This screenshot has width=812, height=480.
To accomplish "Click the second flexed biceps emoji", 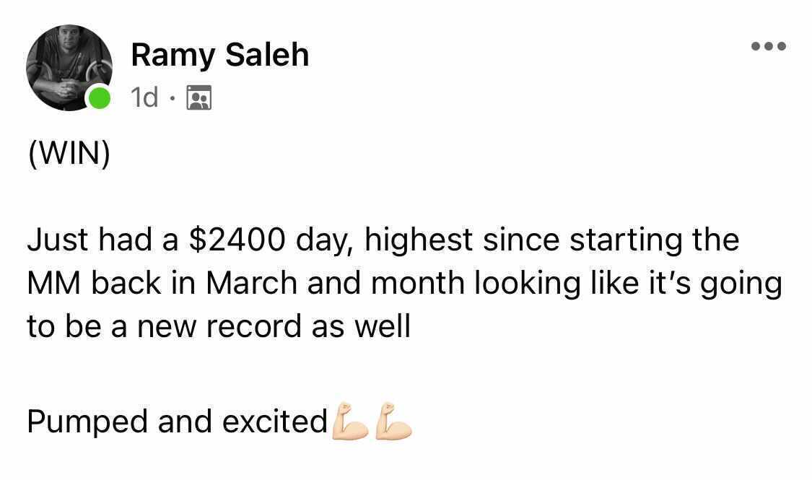I will pos(393,421).
